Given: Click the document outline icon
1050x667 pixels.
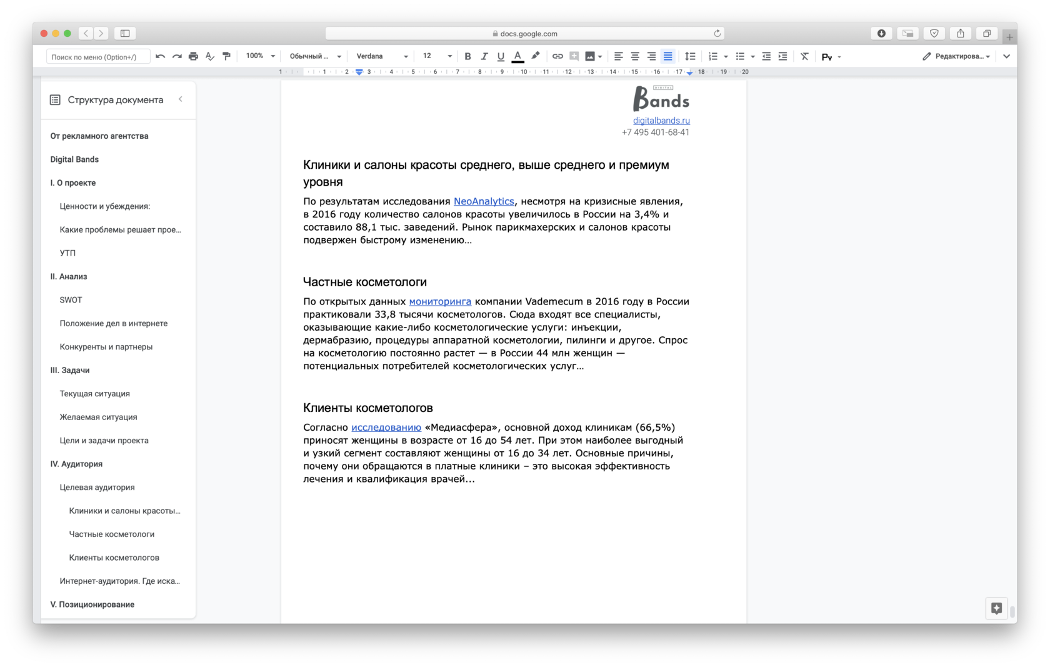Looking at the screenshot, I should tap(55, 100).
